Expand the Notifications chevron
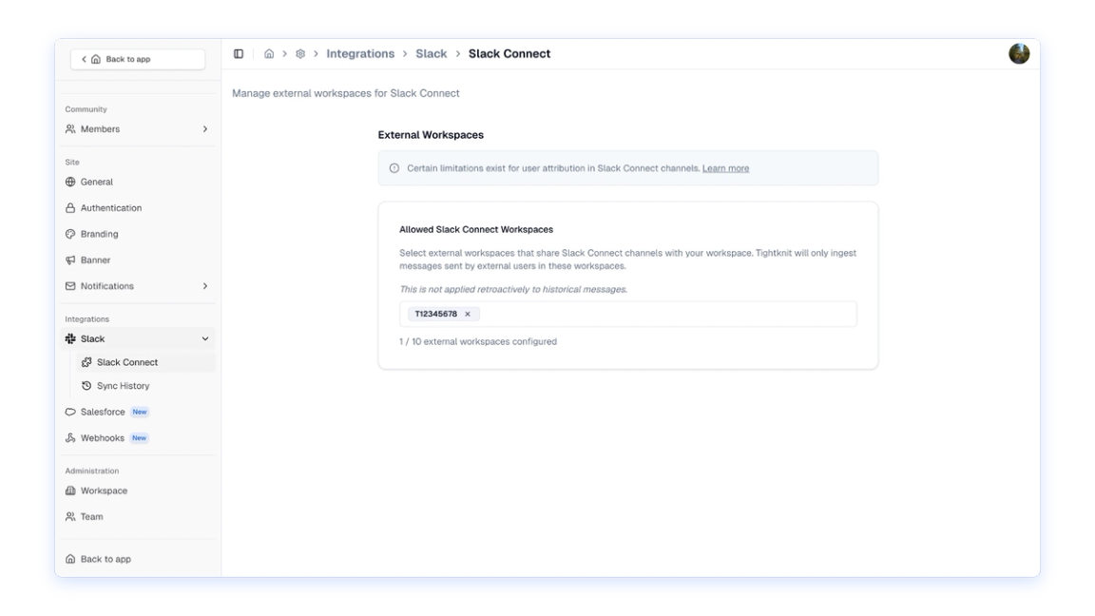The height and width of the screenshot is (616, 1095). pos(205,286)
